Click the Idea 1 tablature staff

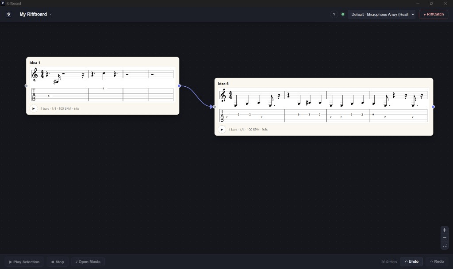tap(102, 95)
